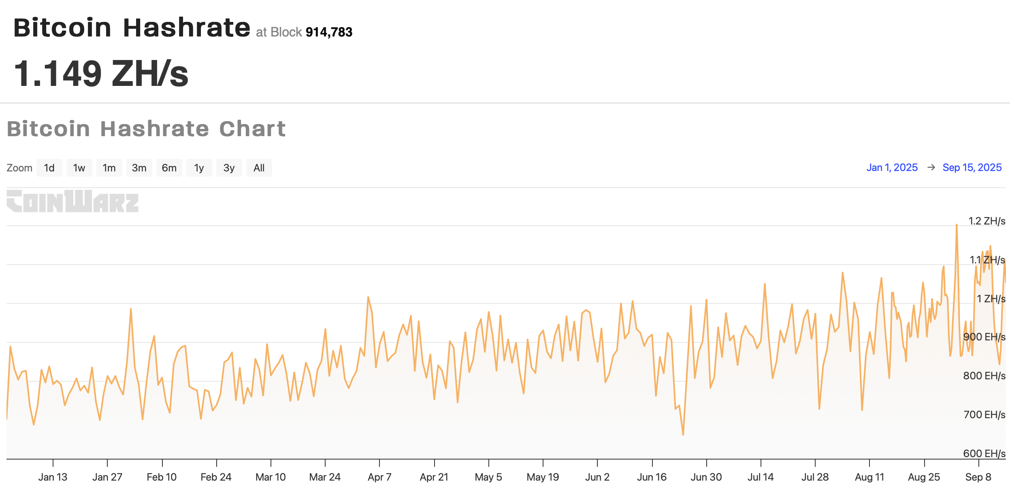Image resolution: width=1010 pixels, height=496 pixels.
Task: Select the 3y zoom range
Action: point(229,168)
